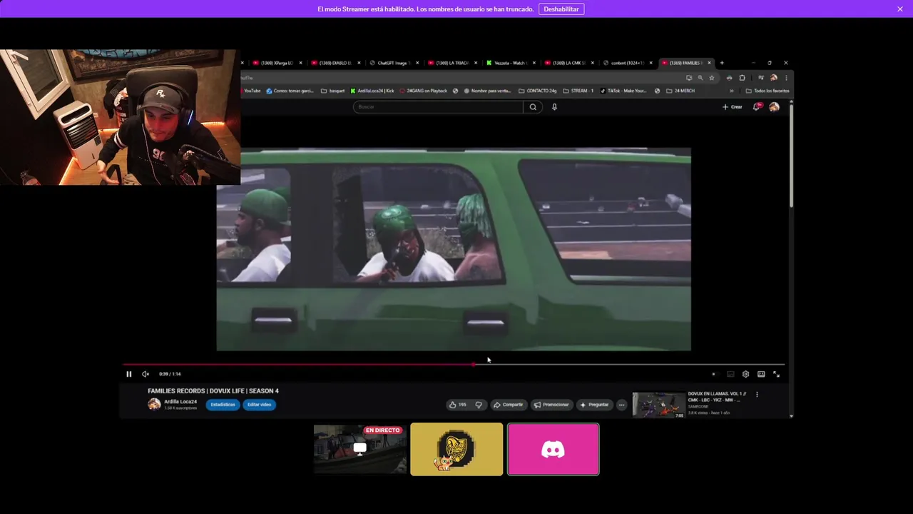Open the browser profile avatar in the toolbar

click(774, 78)
